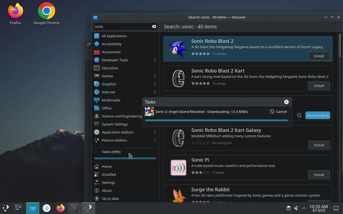Clear the sonic search text
This screenshot has width=343, height=214.
click(x=154, y=26)
